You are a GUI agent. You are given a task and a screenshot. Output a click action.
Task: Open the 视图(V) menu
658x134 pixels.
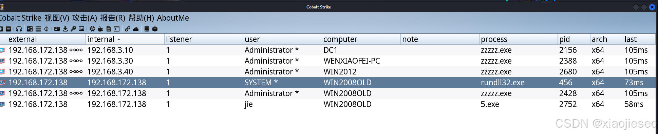[x=57, y=18]
